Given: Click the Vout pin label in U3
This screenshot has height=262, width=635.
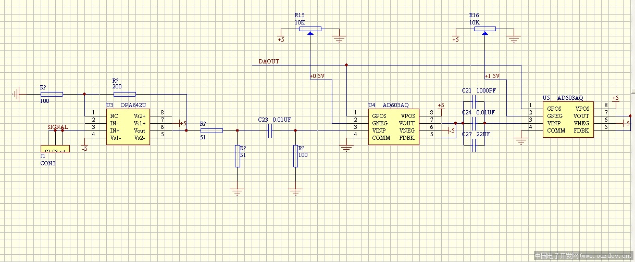Looking at the screenshot, I should tap(140, 130).
